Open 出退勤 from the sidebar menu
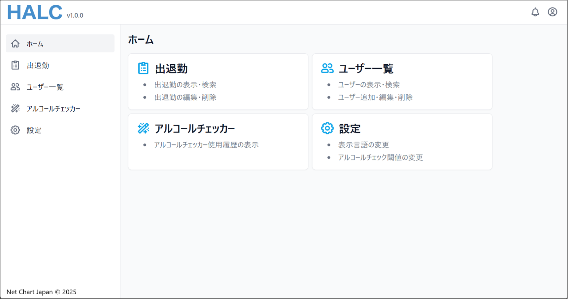The image size is (568, 299). click(37, 65)
